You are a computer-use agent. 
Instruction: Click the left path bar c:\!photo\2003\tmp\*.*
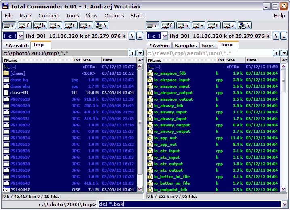[x=66, y=53]
